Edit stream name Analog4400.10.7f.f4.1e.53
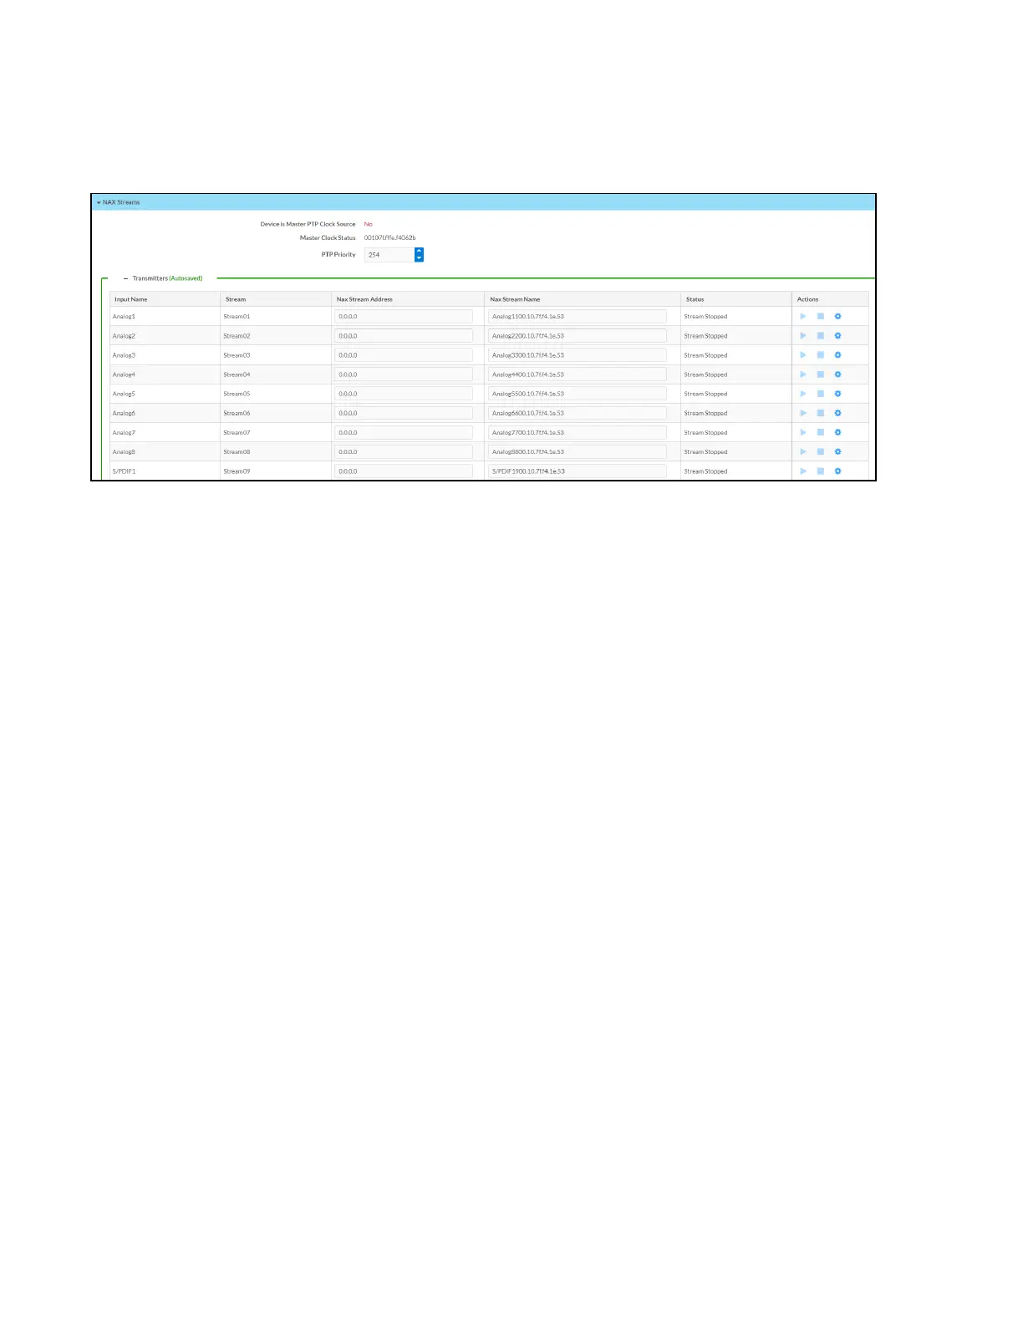The width and height of the screenshot is (1023, 1324). [578, 374]
